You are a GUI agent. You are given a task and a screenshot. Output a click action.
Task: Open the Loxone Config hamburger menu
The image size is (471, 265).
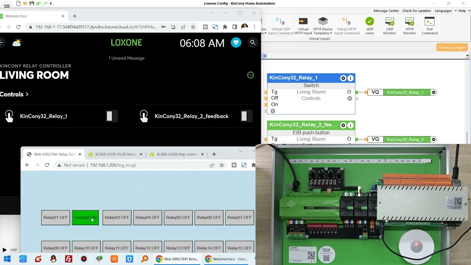(x=7, y=5)
